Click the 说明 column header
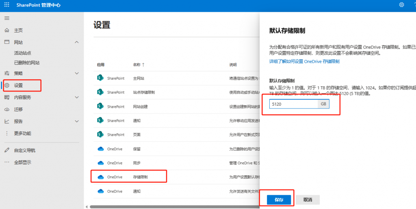The height and width of the screenshot is (209, 416). pos(233,64)
